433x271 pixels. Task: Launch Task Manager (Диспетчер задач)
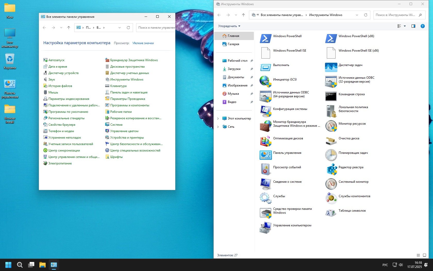coord(331,67)
